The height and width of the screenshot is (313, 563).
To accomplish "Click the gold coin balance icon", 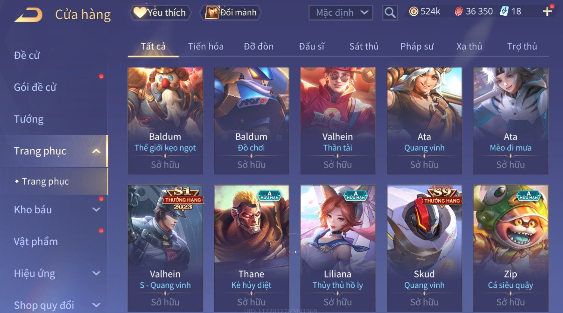I will tap(413, 12).
